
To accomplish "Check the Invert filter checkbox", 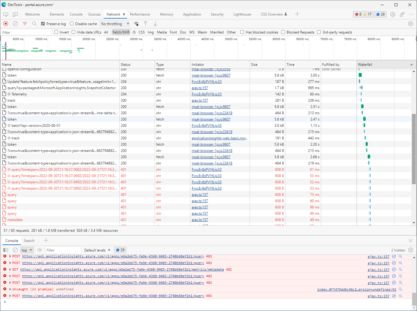I will click(x=56, y=32).
